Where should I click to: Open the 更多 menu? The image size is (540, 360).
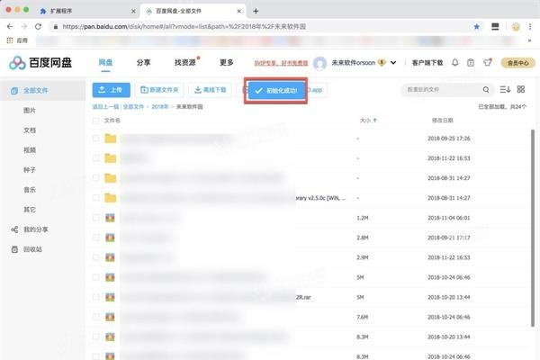click(x=227, y=62)
